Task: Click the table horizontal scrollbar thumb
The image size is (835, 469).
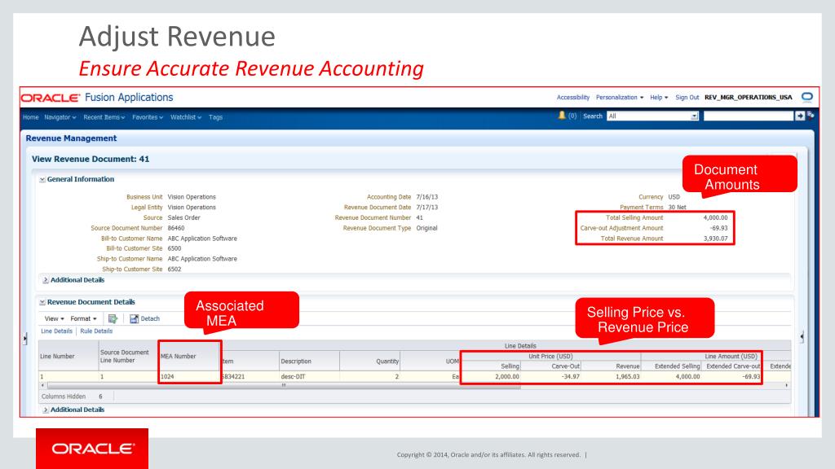Action: point(283,385)
